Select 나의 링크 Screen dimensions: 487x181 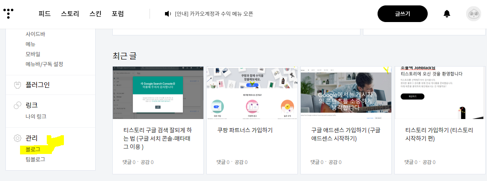36,117
